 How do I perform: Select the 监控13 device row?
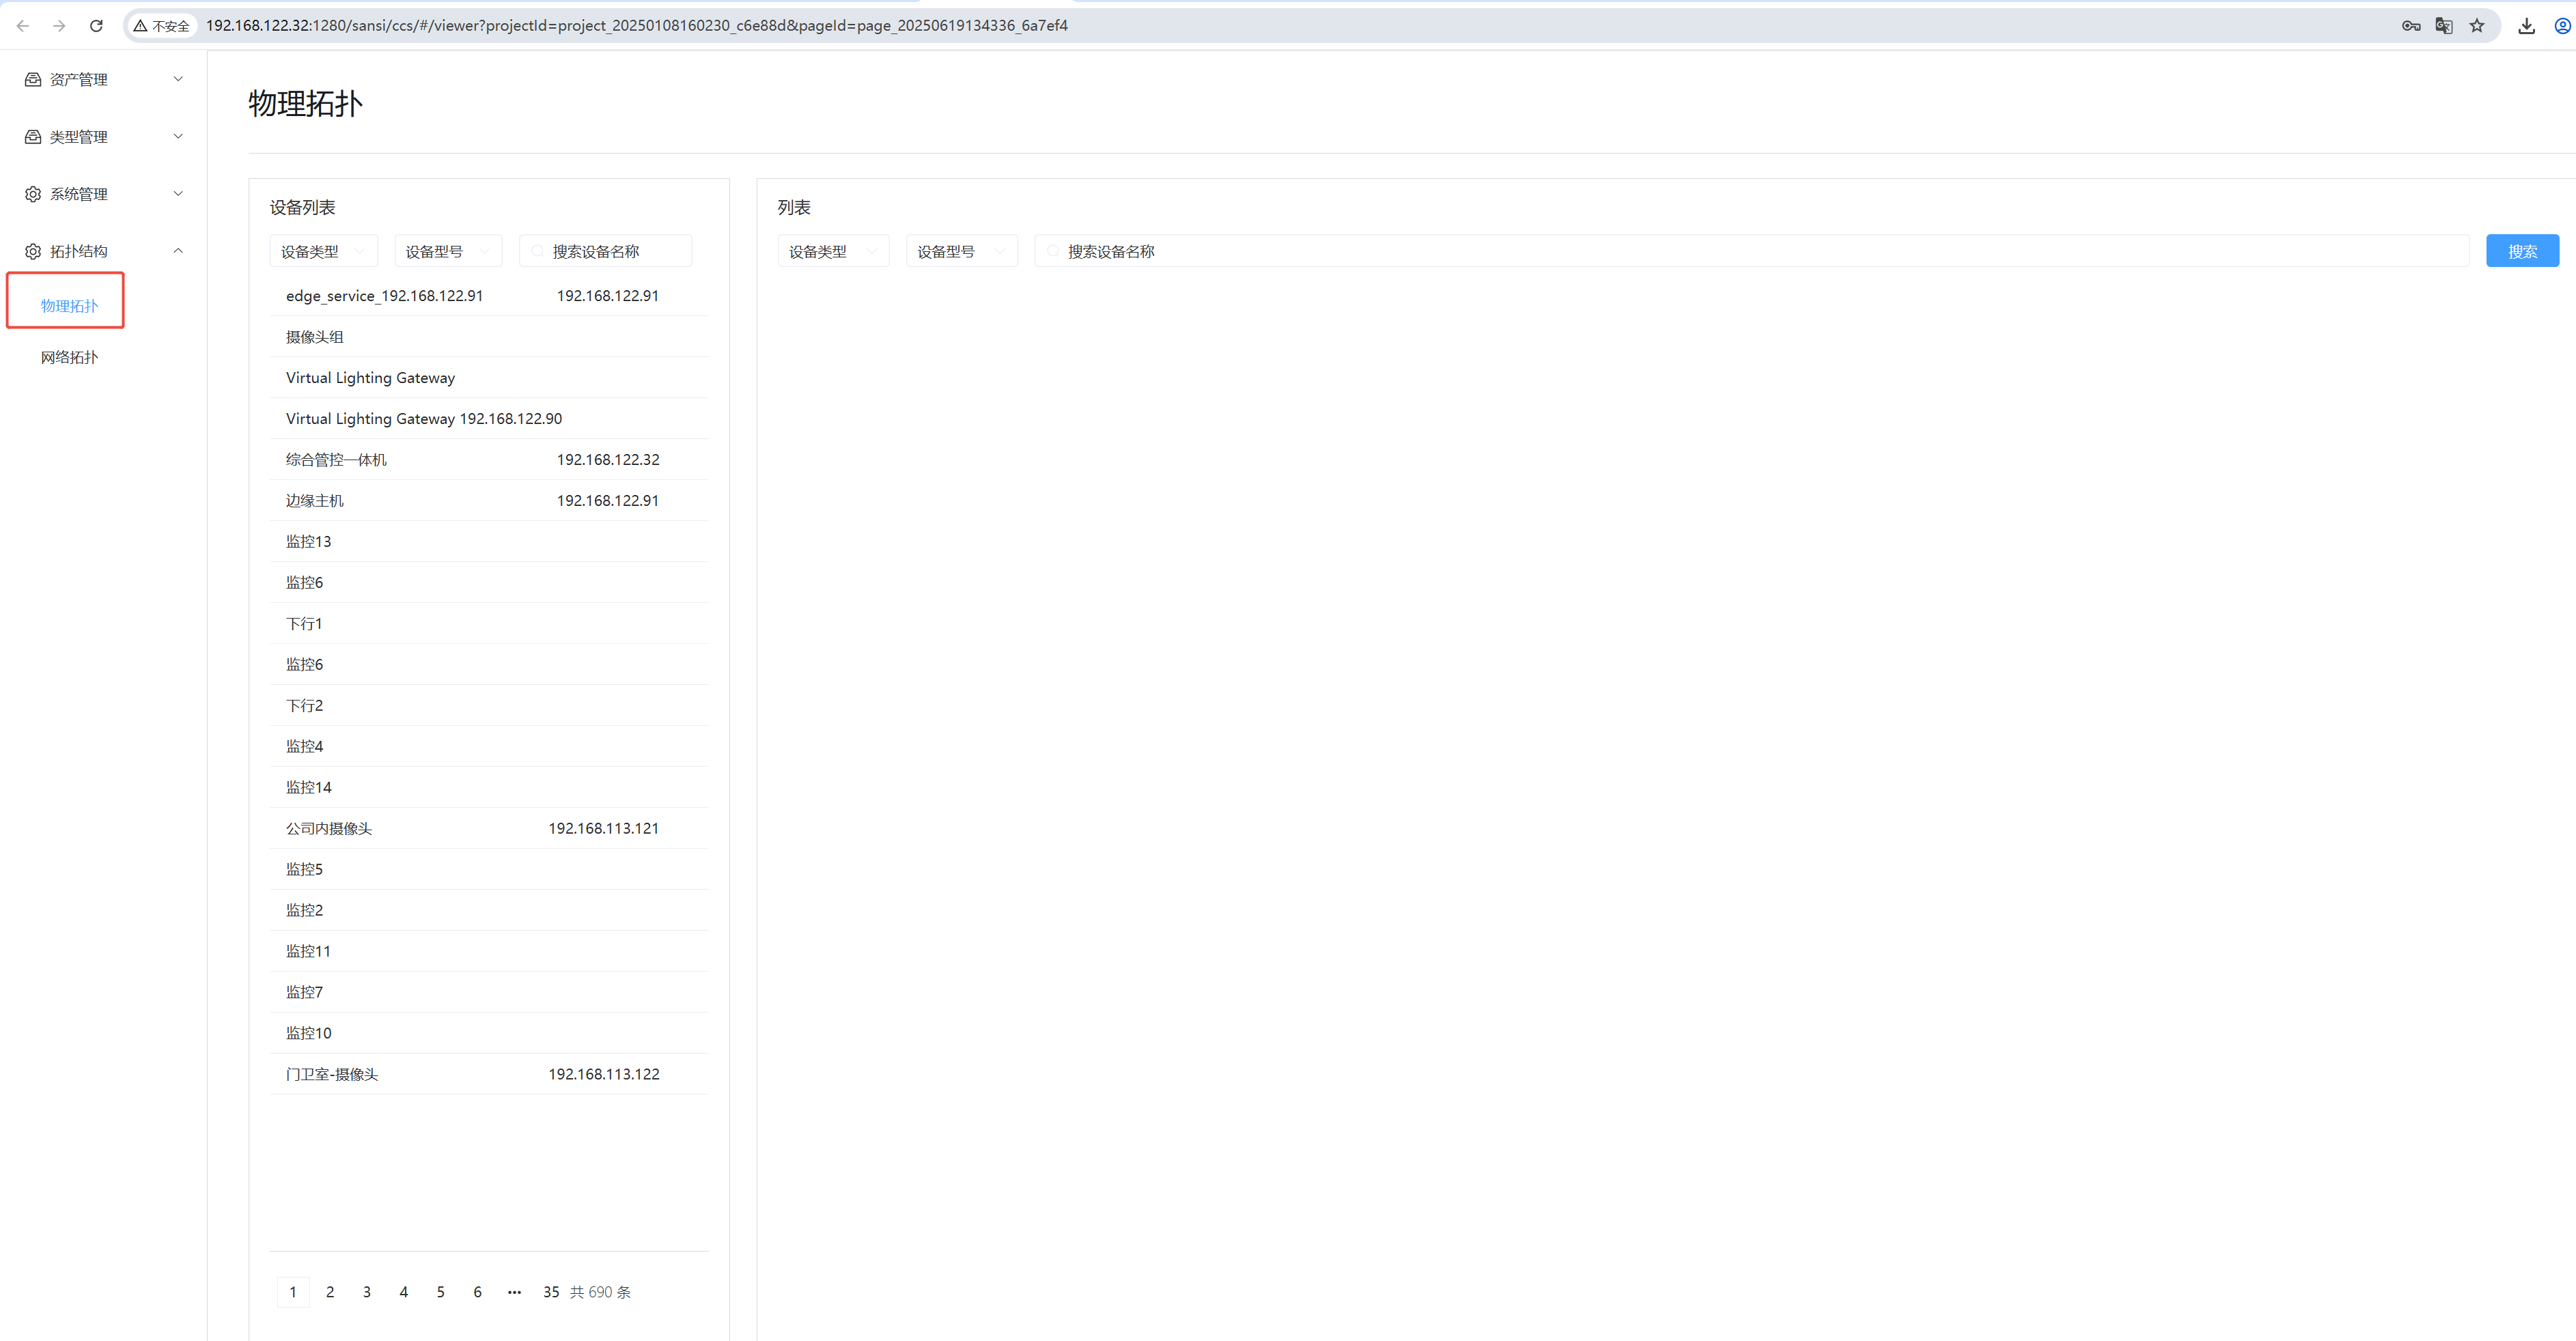coord(489,541)
